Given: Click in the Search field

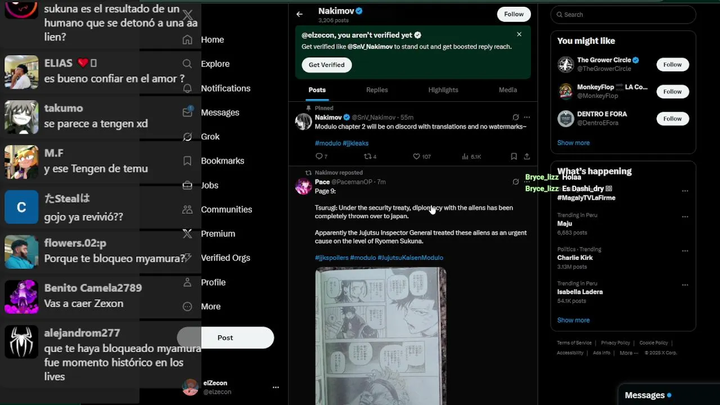Looking at the screenshot, I should [623, 15].
